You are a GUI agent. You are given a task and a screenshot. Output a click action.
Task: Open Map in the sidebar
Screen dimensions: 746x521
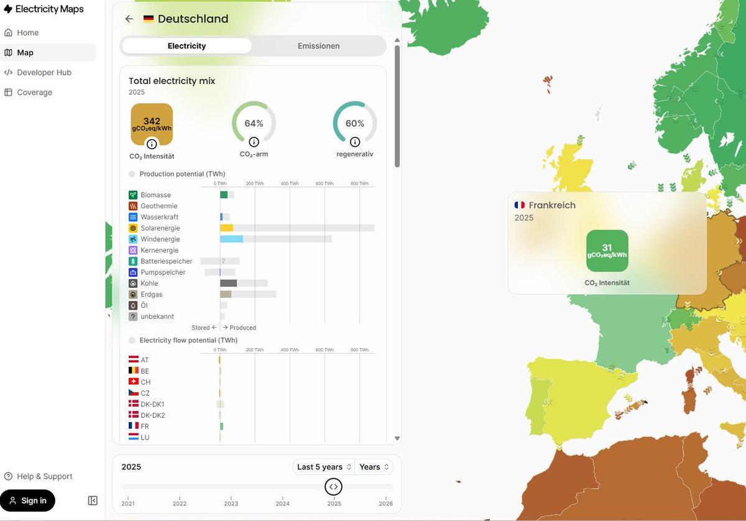(x=48, y=52)
